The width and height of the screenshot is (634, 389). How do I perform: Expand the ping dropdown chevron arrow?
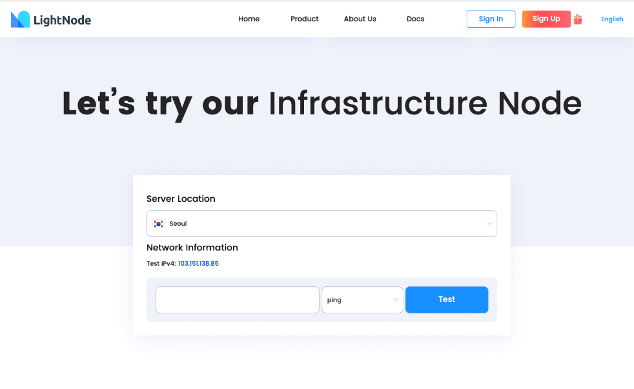(396, 300)
